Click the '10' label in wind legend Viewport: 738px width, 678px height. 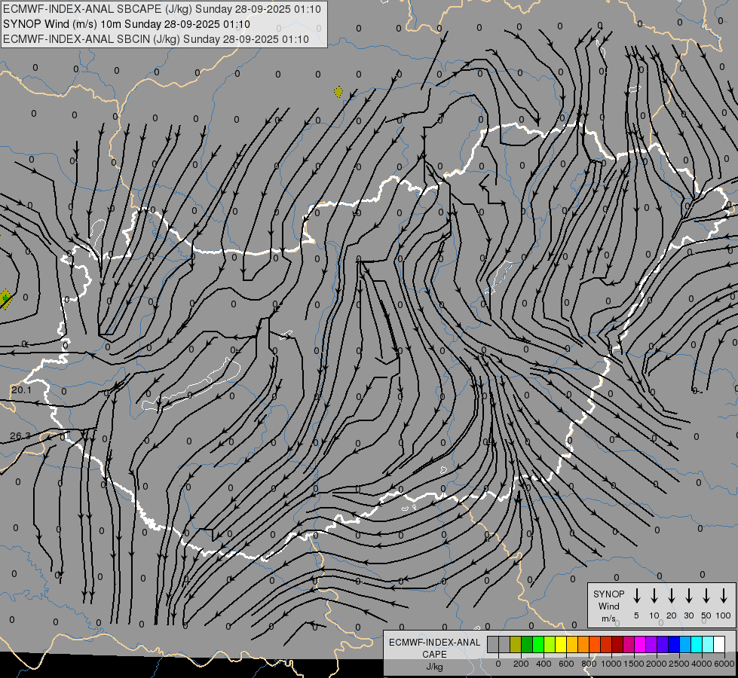(654, 615)
